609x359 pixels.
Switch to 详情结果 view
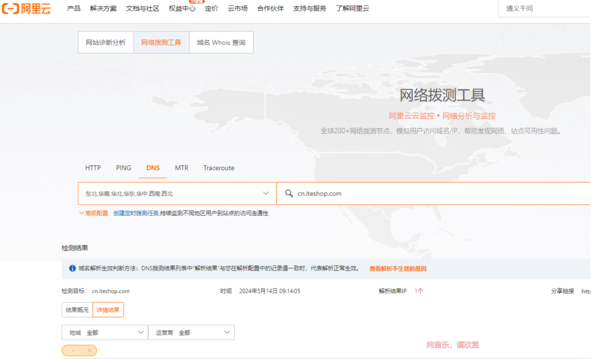point(108,310)
